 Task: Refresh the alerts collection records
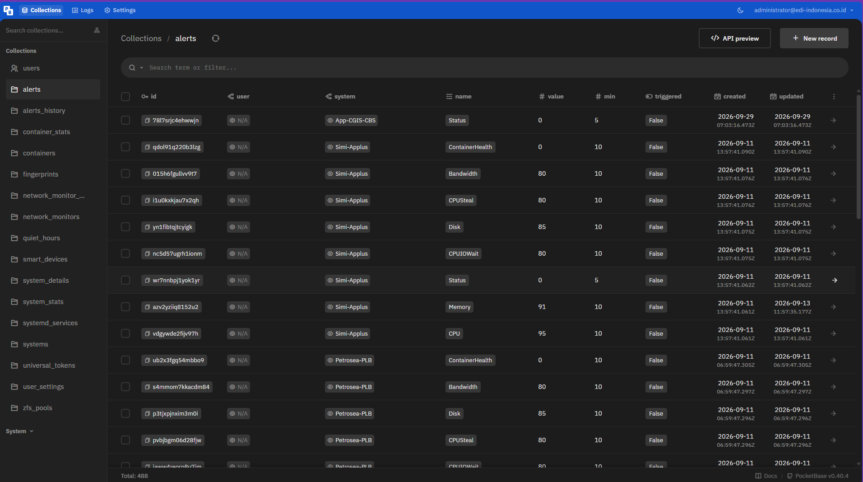(x=216, y=38)
